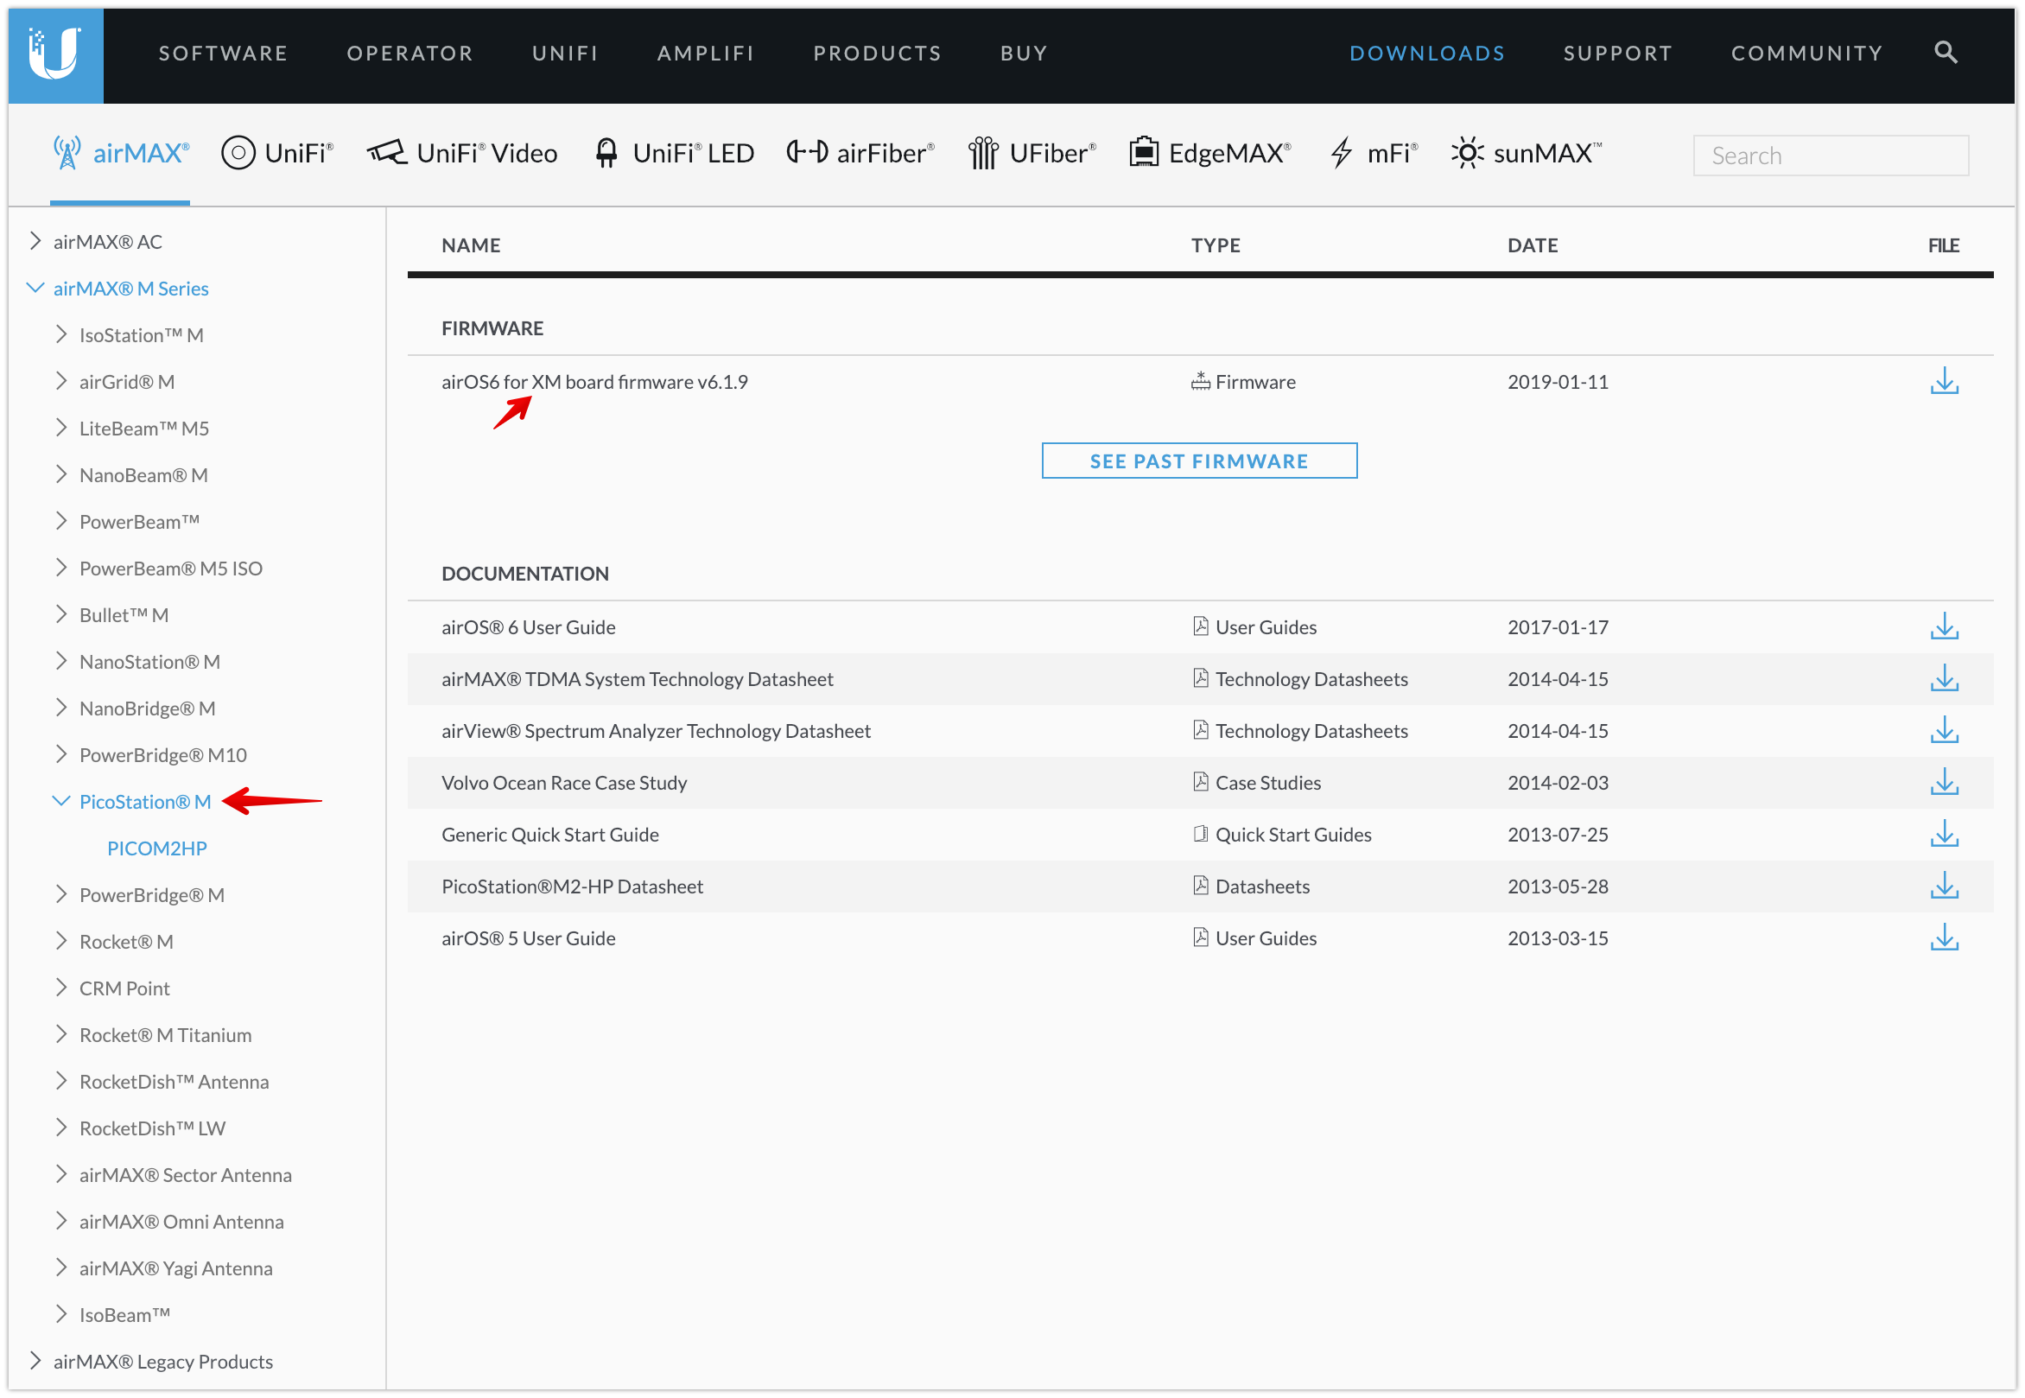Click the SEE PAST FIRMWARE button
2025x1398 pixels.
(1198, 460)
